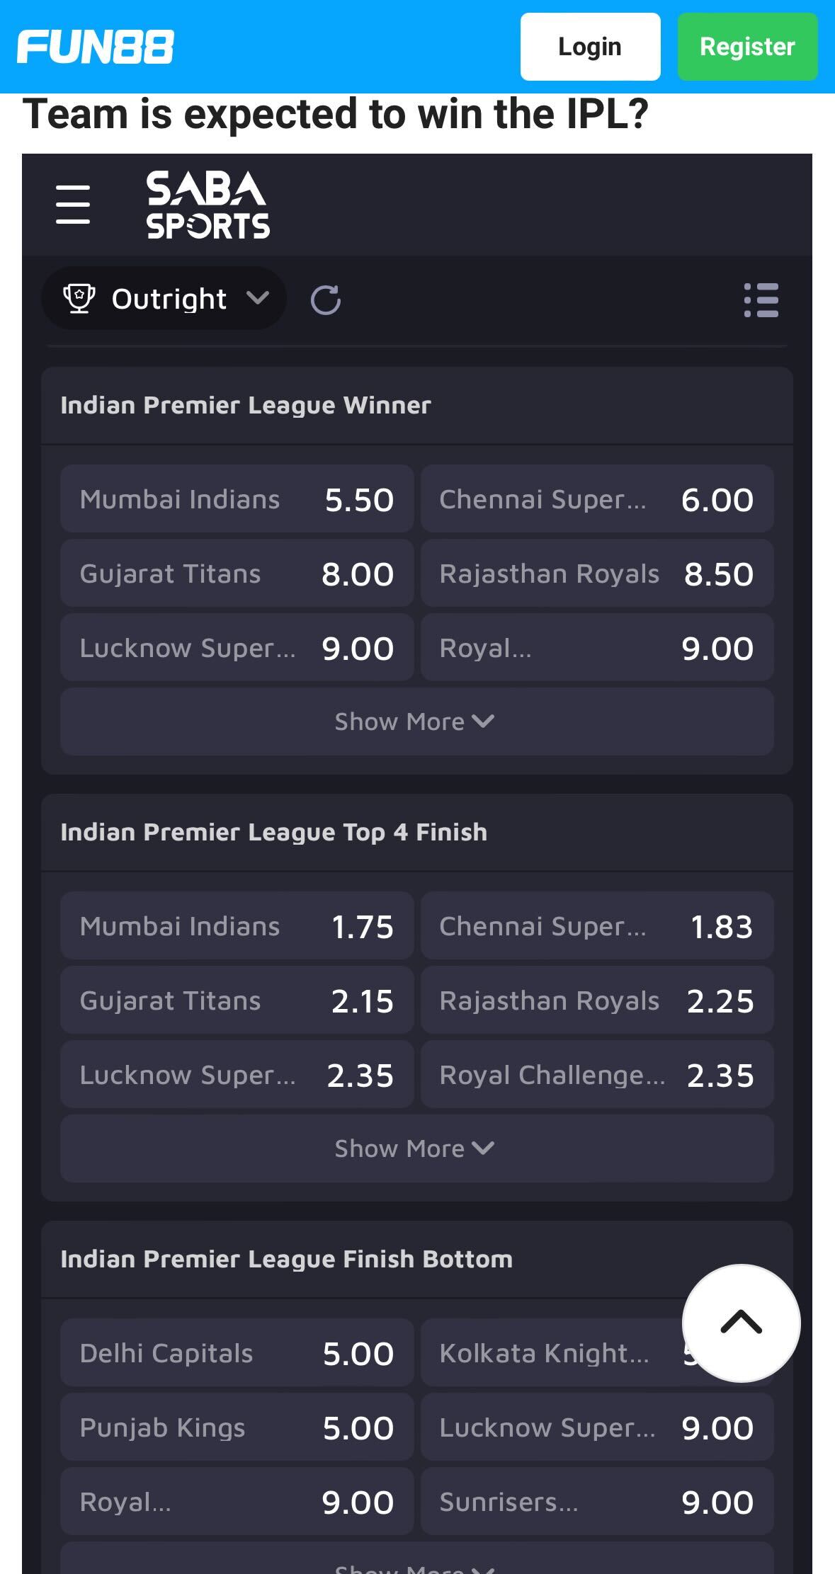Expand Show More under Top 4 Finish market

click(x=416, y=1148)
